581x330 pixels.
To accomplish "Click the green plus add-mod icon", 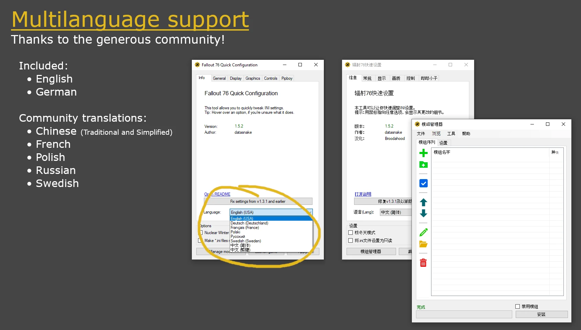I will (424, 153).
